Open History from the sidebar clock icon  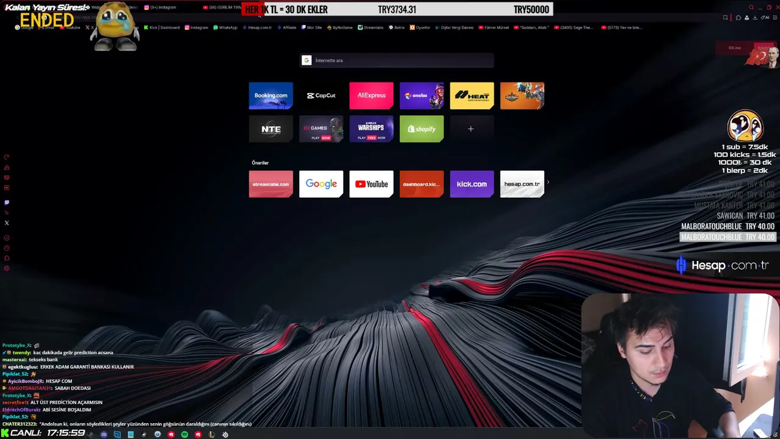(x=7, y=248)
